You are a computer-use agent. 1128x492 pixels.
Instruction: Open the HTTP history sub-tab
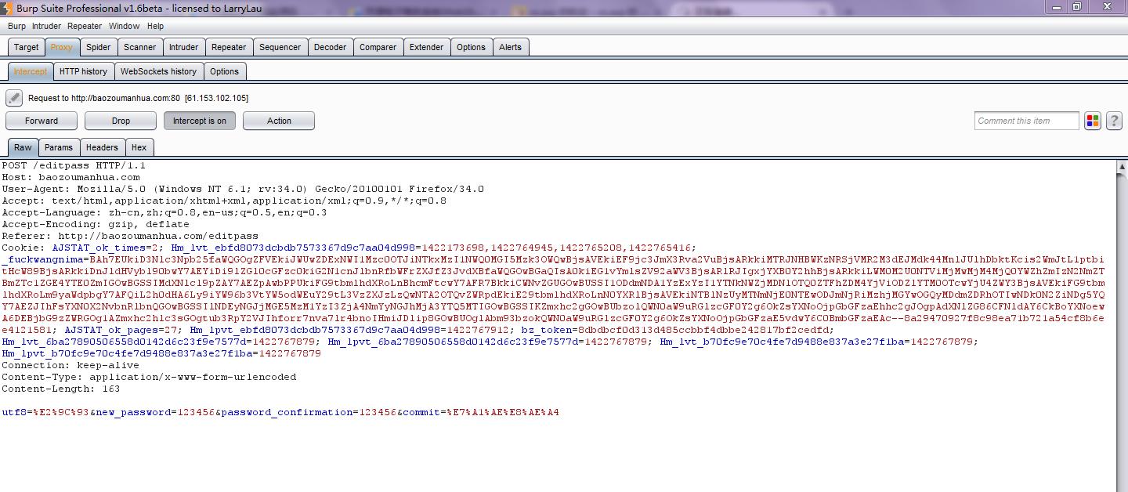[x=84, y=71]
